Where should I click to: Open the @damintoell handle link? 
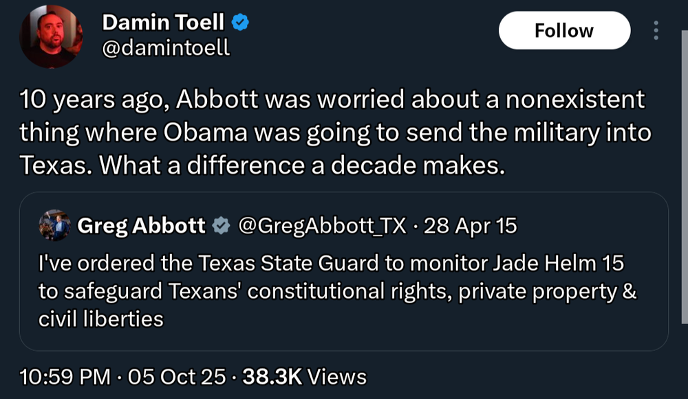(x=166, y=49)
